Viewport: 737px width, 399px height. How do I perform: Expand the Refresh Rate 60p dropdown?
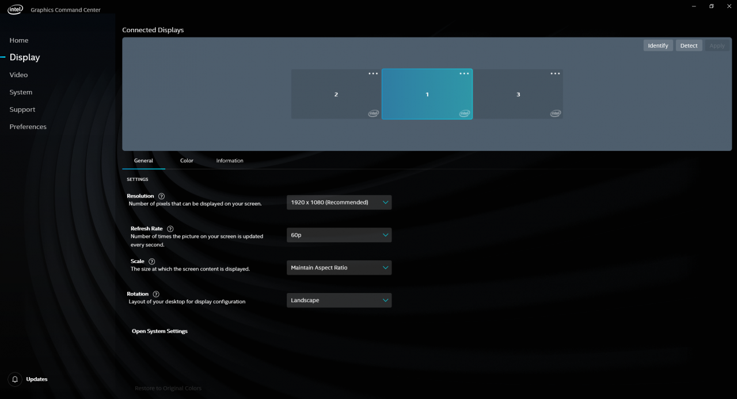click(339, 235)
